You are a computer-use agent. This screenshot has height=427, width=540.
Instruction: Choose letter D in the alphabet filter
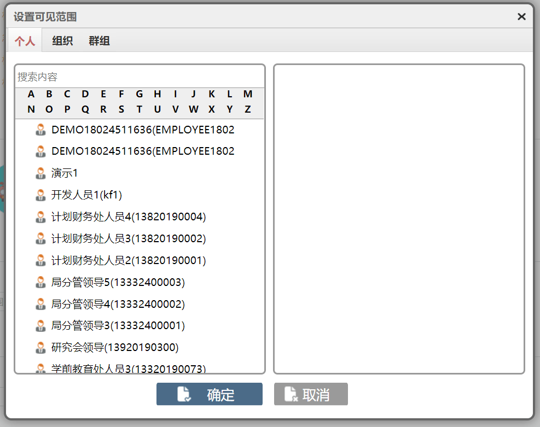85,94
